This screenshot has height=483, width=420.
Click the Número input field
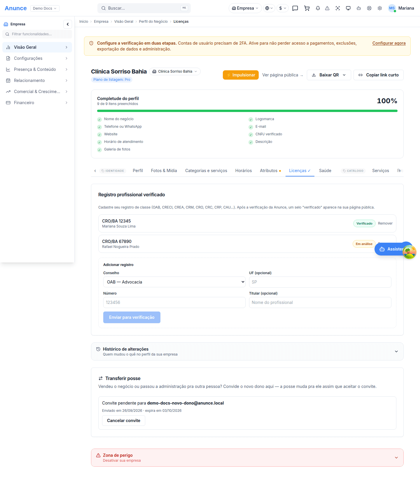pos(174,302)
